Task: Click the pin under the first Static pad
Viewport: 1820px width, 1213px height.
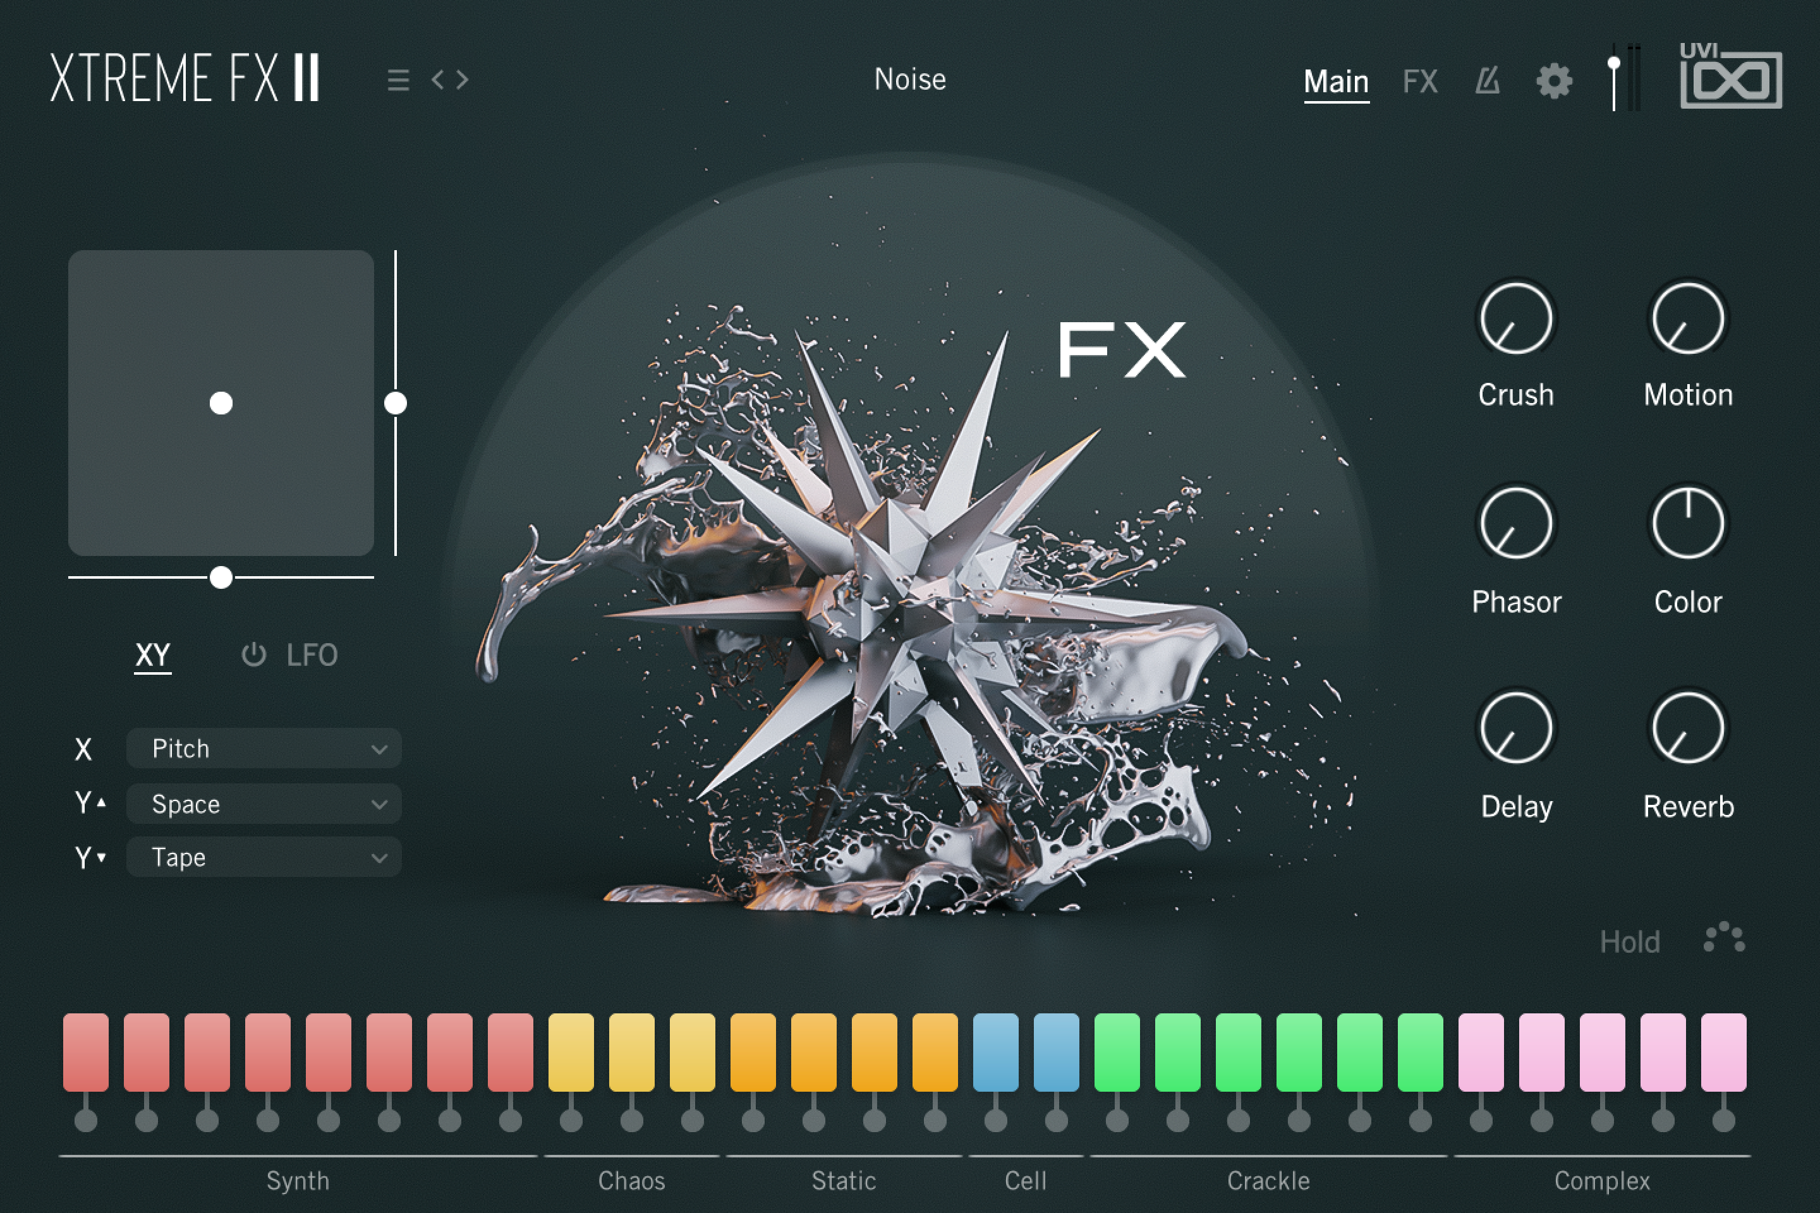Action: pyautogui.click(x=753, y=1119)
